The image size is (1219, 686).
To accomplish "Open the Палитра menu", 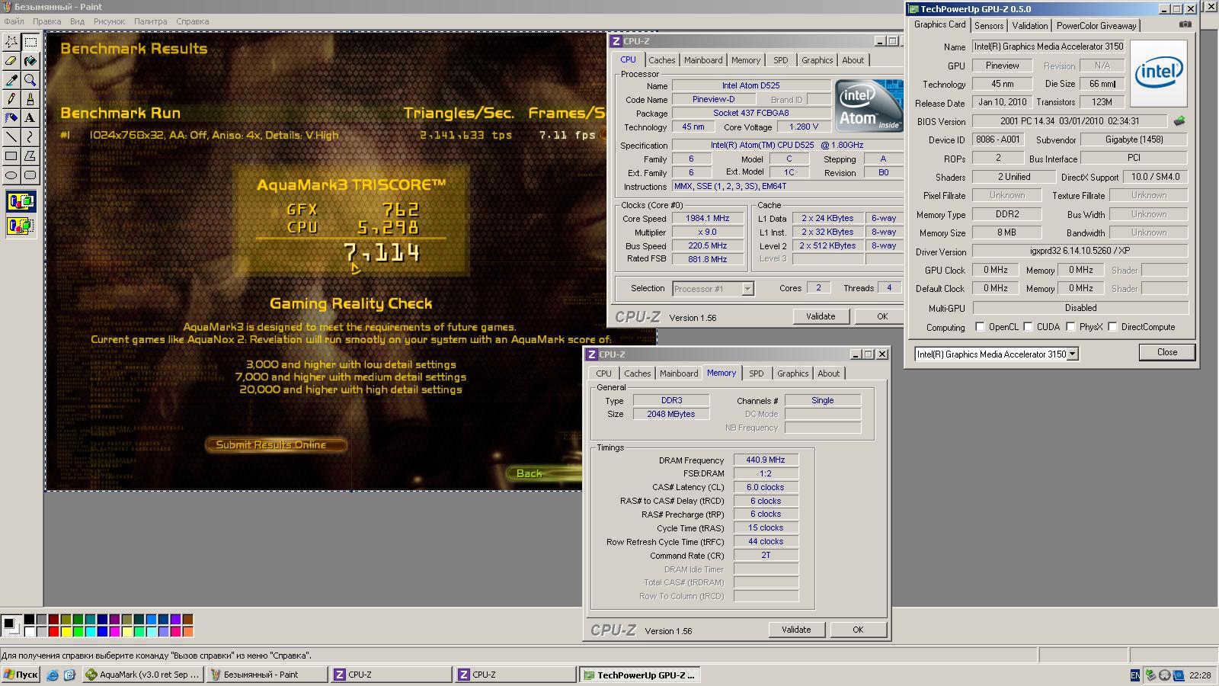I will pyautogui.click(x=150, y=21).
